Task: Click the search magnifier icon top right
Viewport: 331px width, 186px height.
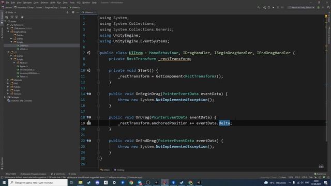Action: pyautogui.click(x=328, y=7)
